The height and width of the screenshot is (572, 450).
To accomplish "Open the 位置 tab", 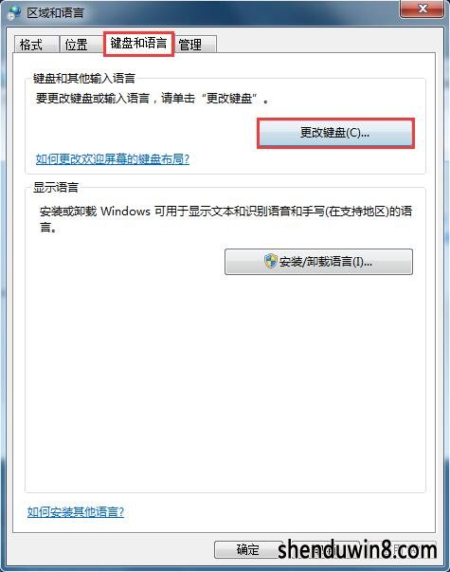I will coord(81,45).
